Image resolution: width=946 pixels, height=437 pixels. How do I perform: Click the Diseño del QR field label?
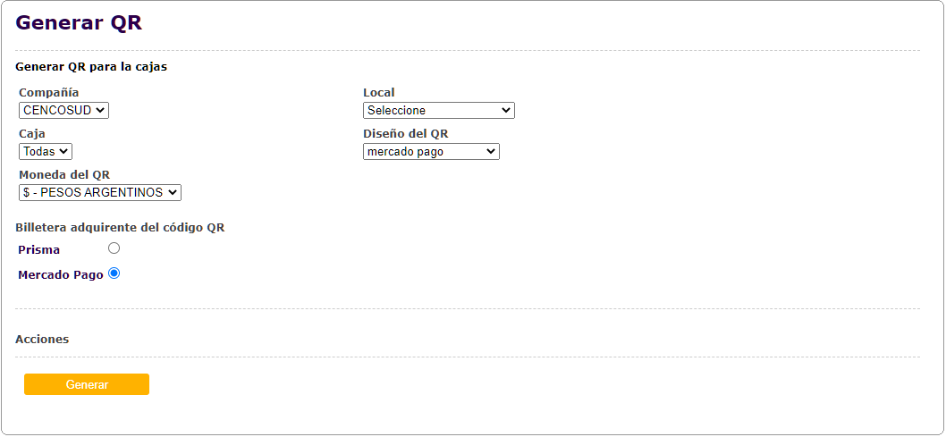[405, 134]
